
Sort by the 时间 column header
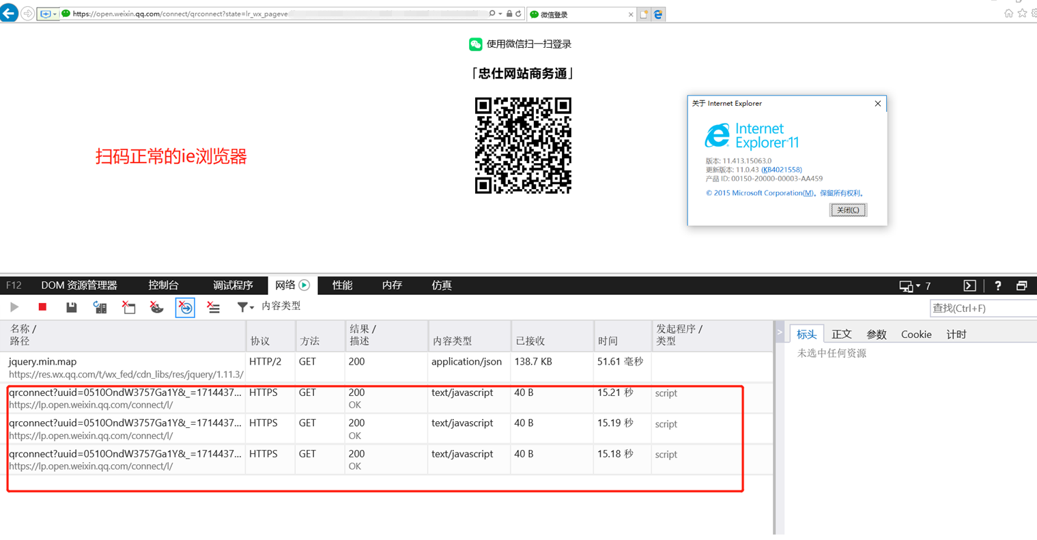(623, 335)
